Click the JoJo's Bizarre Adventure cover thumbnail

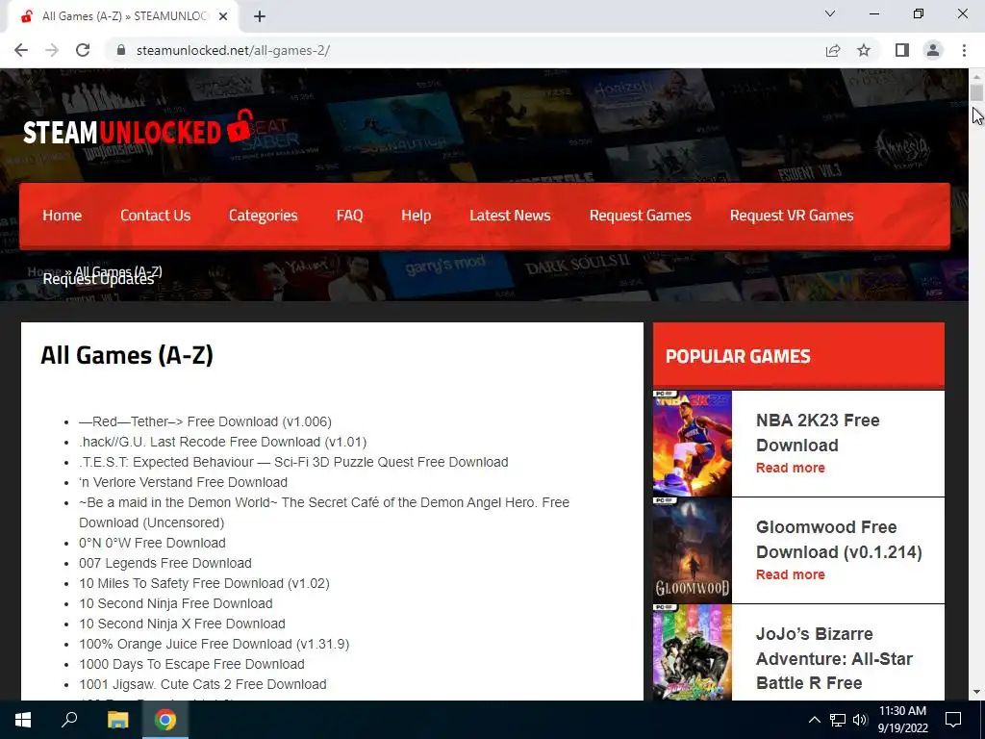point(693,652)
